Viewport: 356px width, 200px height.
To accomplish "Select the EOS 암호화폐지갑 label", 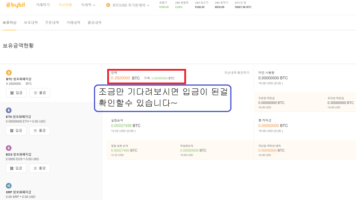I will pos(19,154).
